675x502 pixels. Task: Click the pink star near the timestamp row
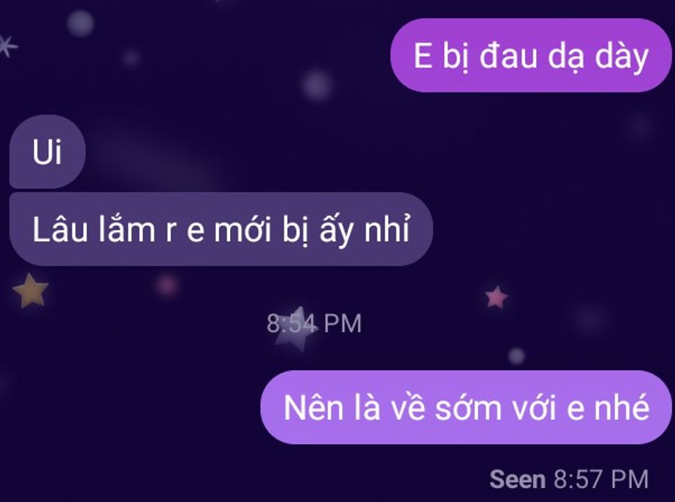[x=496, y=297]
